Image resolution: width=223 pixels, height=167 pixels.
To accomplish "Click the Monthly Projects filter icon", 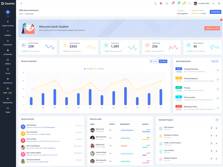I will (217, 120).
